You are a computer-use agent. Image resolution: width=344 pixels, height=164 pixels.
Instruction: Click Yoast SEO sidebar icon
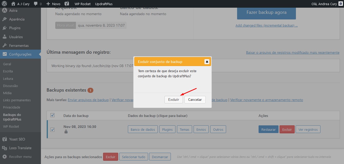4,139
